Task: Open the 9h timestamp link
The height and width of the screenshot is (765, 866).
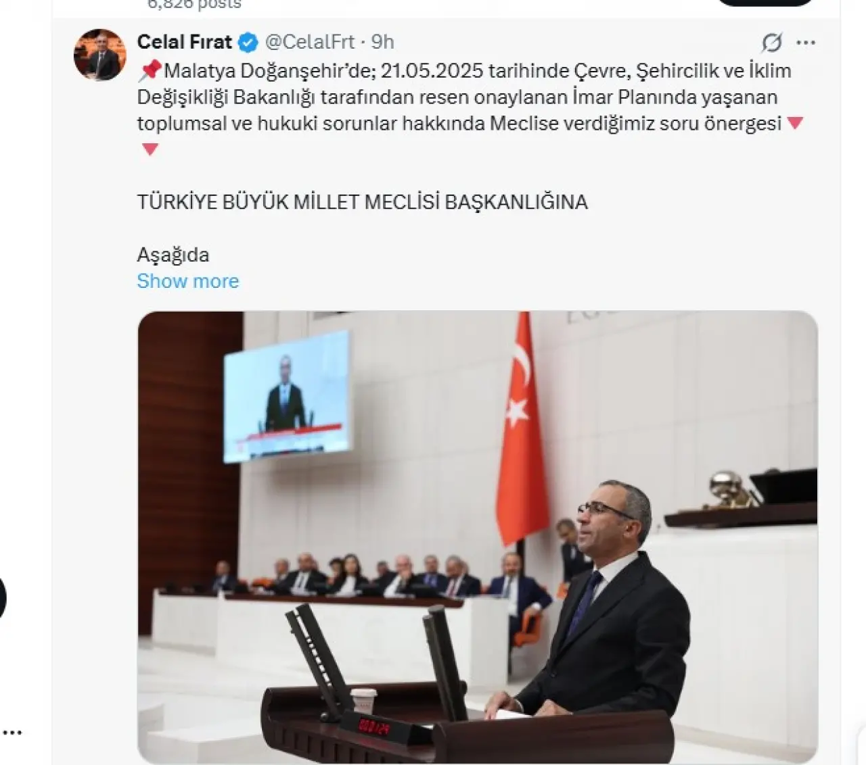Action: pyautogui.click(x=382, y=42)
